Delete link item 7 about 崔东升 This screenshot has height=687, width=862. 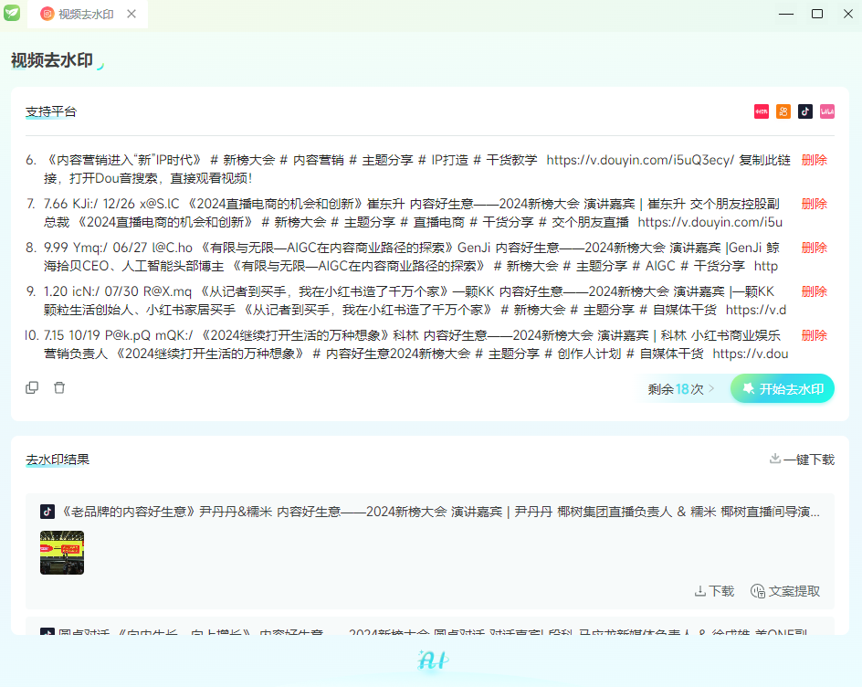(x=815, y=204)
